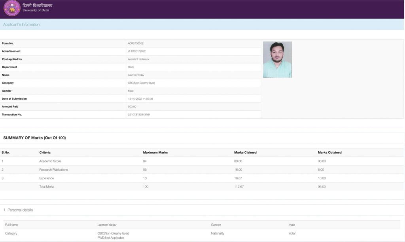Image resolution: width=405 pixels, height=242 pixels.
Task: Click the total maximum marks "100"
Action: click(x=146, y=187)
